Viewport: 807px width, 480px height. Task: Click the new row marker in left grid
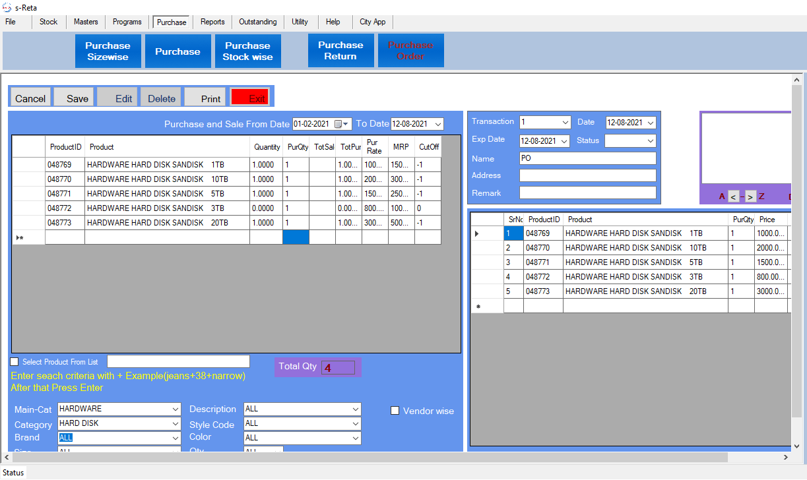click(20, 237)
